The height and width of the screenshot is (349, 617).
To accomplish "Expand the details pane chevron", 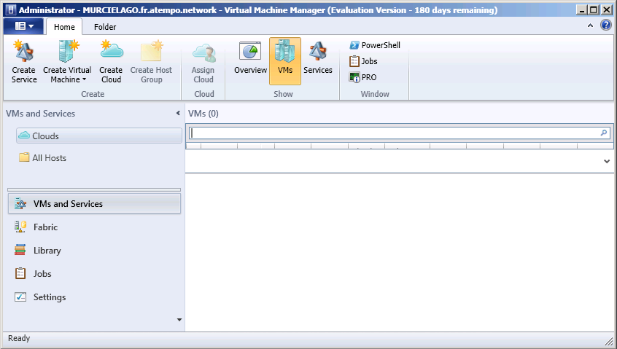I will [x=607, y=161].
